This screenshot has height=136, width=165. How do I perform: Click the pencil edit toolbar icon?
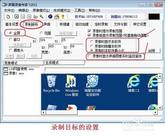point(42,16)
